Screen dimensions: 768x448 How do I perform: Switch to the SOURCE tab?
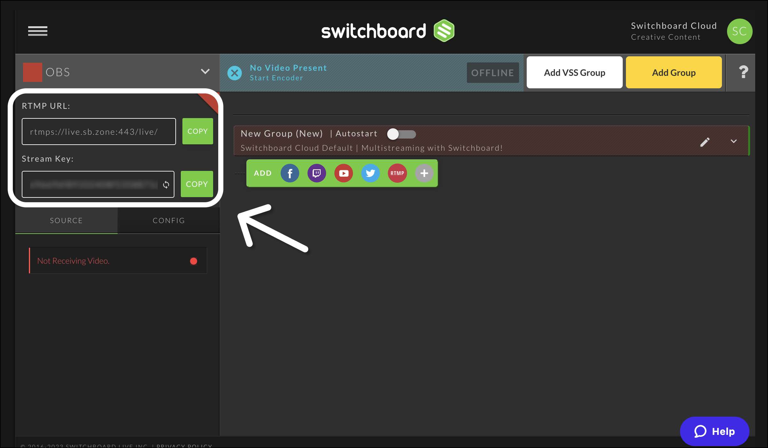(x=67, y=220)
